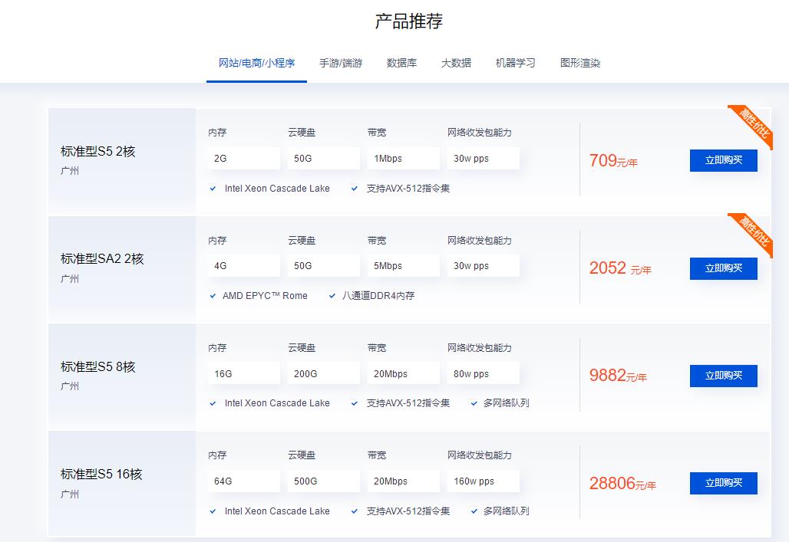Click checkmark beside 八通道DDR4内存
Viewport: 789px width, 542px height.
pos(332,296)
